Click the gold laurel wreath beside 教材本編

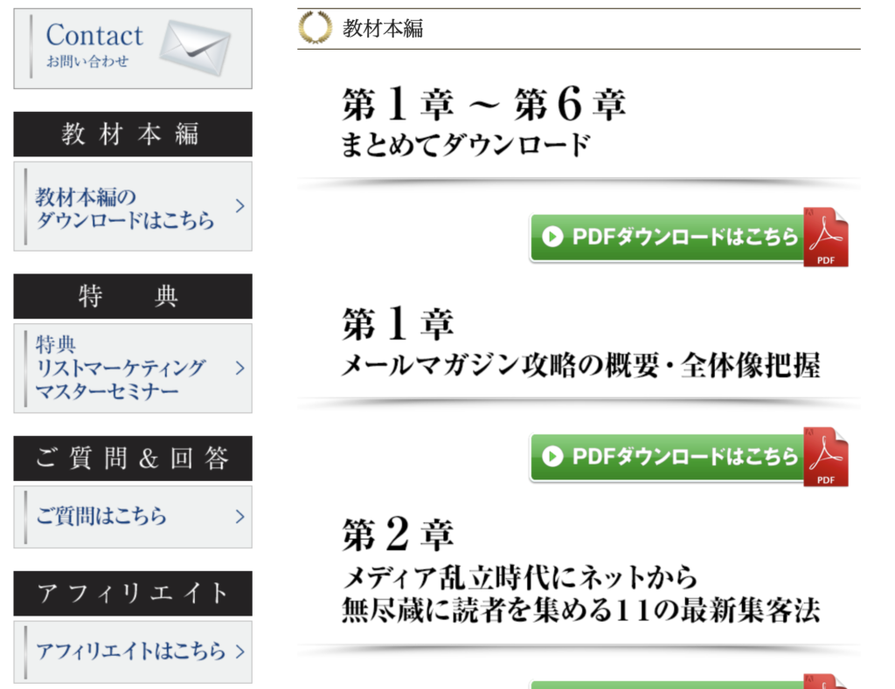pos(315,27)
